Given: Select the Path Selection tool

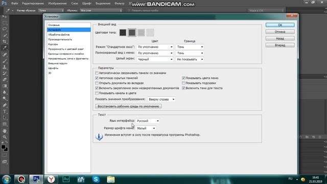Looking at the screenshot, I should [5, 118].
